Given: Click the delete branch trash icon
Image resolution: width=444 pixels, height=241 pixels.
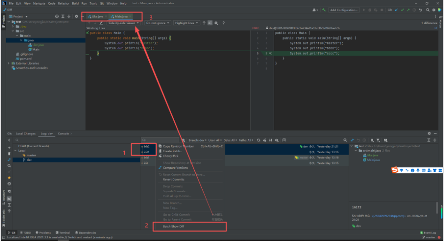Looking at the screenshot, I should point(9,154).
